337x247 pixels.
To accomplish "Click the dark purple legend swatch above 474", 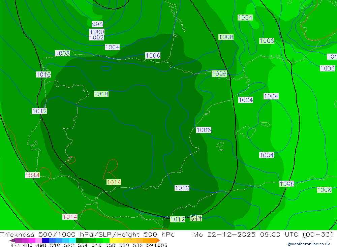I will 19,240.
